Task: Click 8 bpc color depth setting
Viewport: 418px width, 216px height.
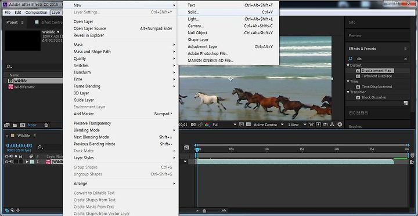Action: pyautogui.click(x=33, y=125)
